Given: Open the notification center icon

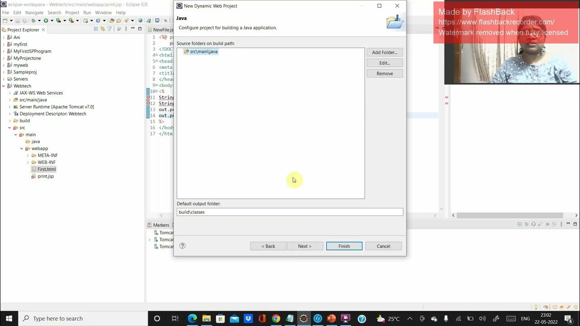Looking at the screenshot, I should click(x=568, y=318).
